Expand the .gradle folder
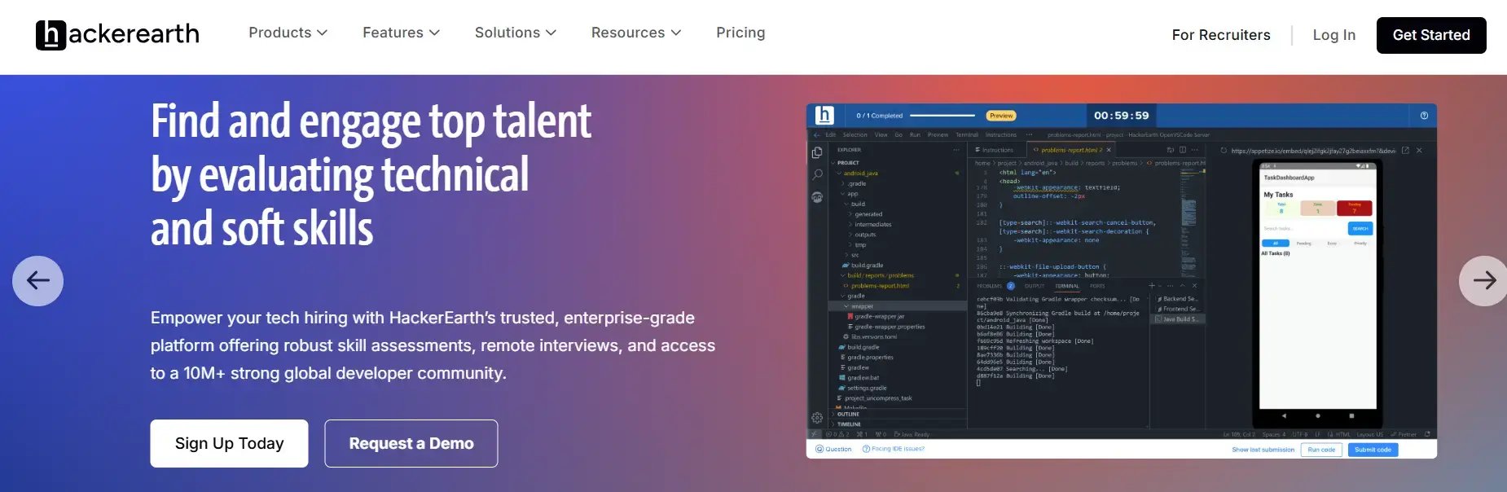 click(855, 183)
